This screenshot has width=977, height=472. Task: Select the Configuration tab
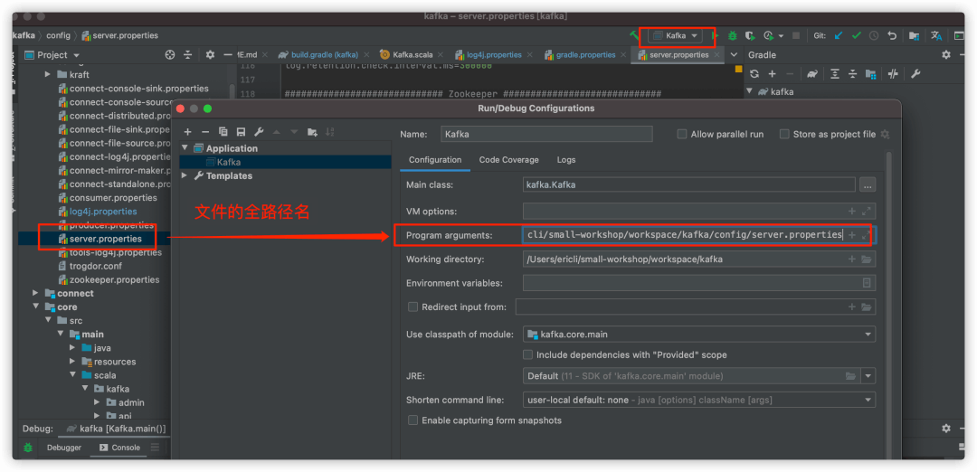(435, 160)
